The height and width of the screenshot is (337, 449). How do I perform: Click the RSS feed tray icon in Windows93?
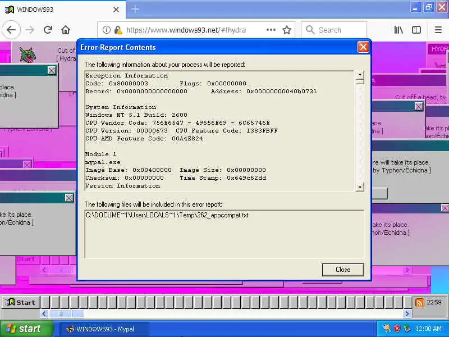point(419,302)
